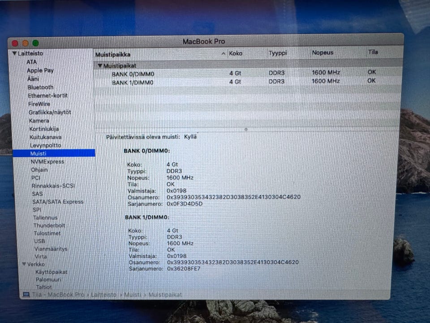Select USB in the sidebar
430x323 pixels.
[39, 241]
